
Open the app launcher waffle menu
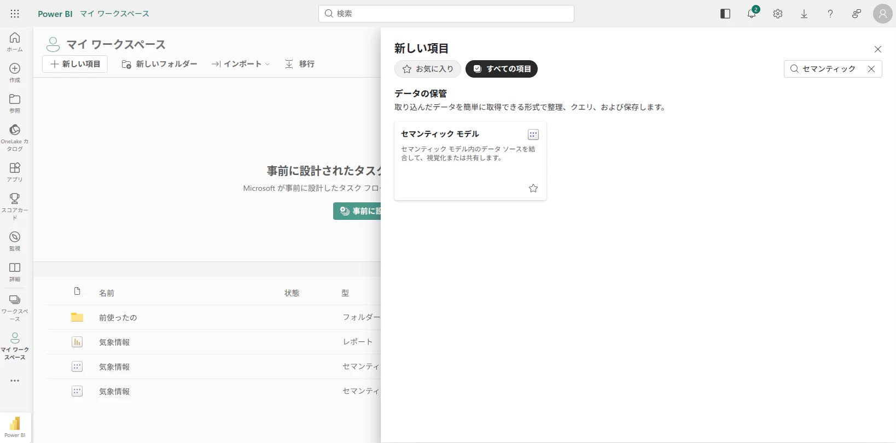[x=15, y=14]
